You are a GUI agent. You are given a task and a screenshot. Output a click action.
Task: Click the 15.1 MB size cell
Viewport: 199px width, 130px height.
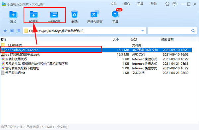(123, 50)
